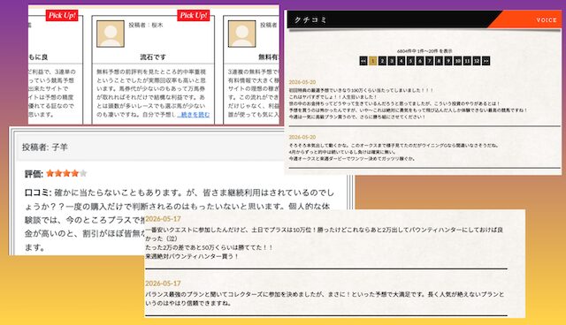Click the Pick Up! badge above the 流石です card
The height and width of the screenshot is (325, 566).
click(194, 15)
